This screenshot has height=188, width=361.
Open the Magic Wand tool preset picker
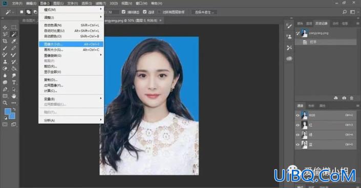pyautogui.click(x=10, y=12)
